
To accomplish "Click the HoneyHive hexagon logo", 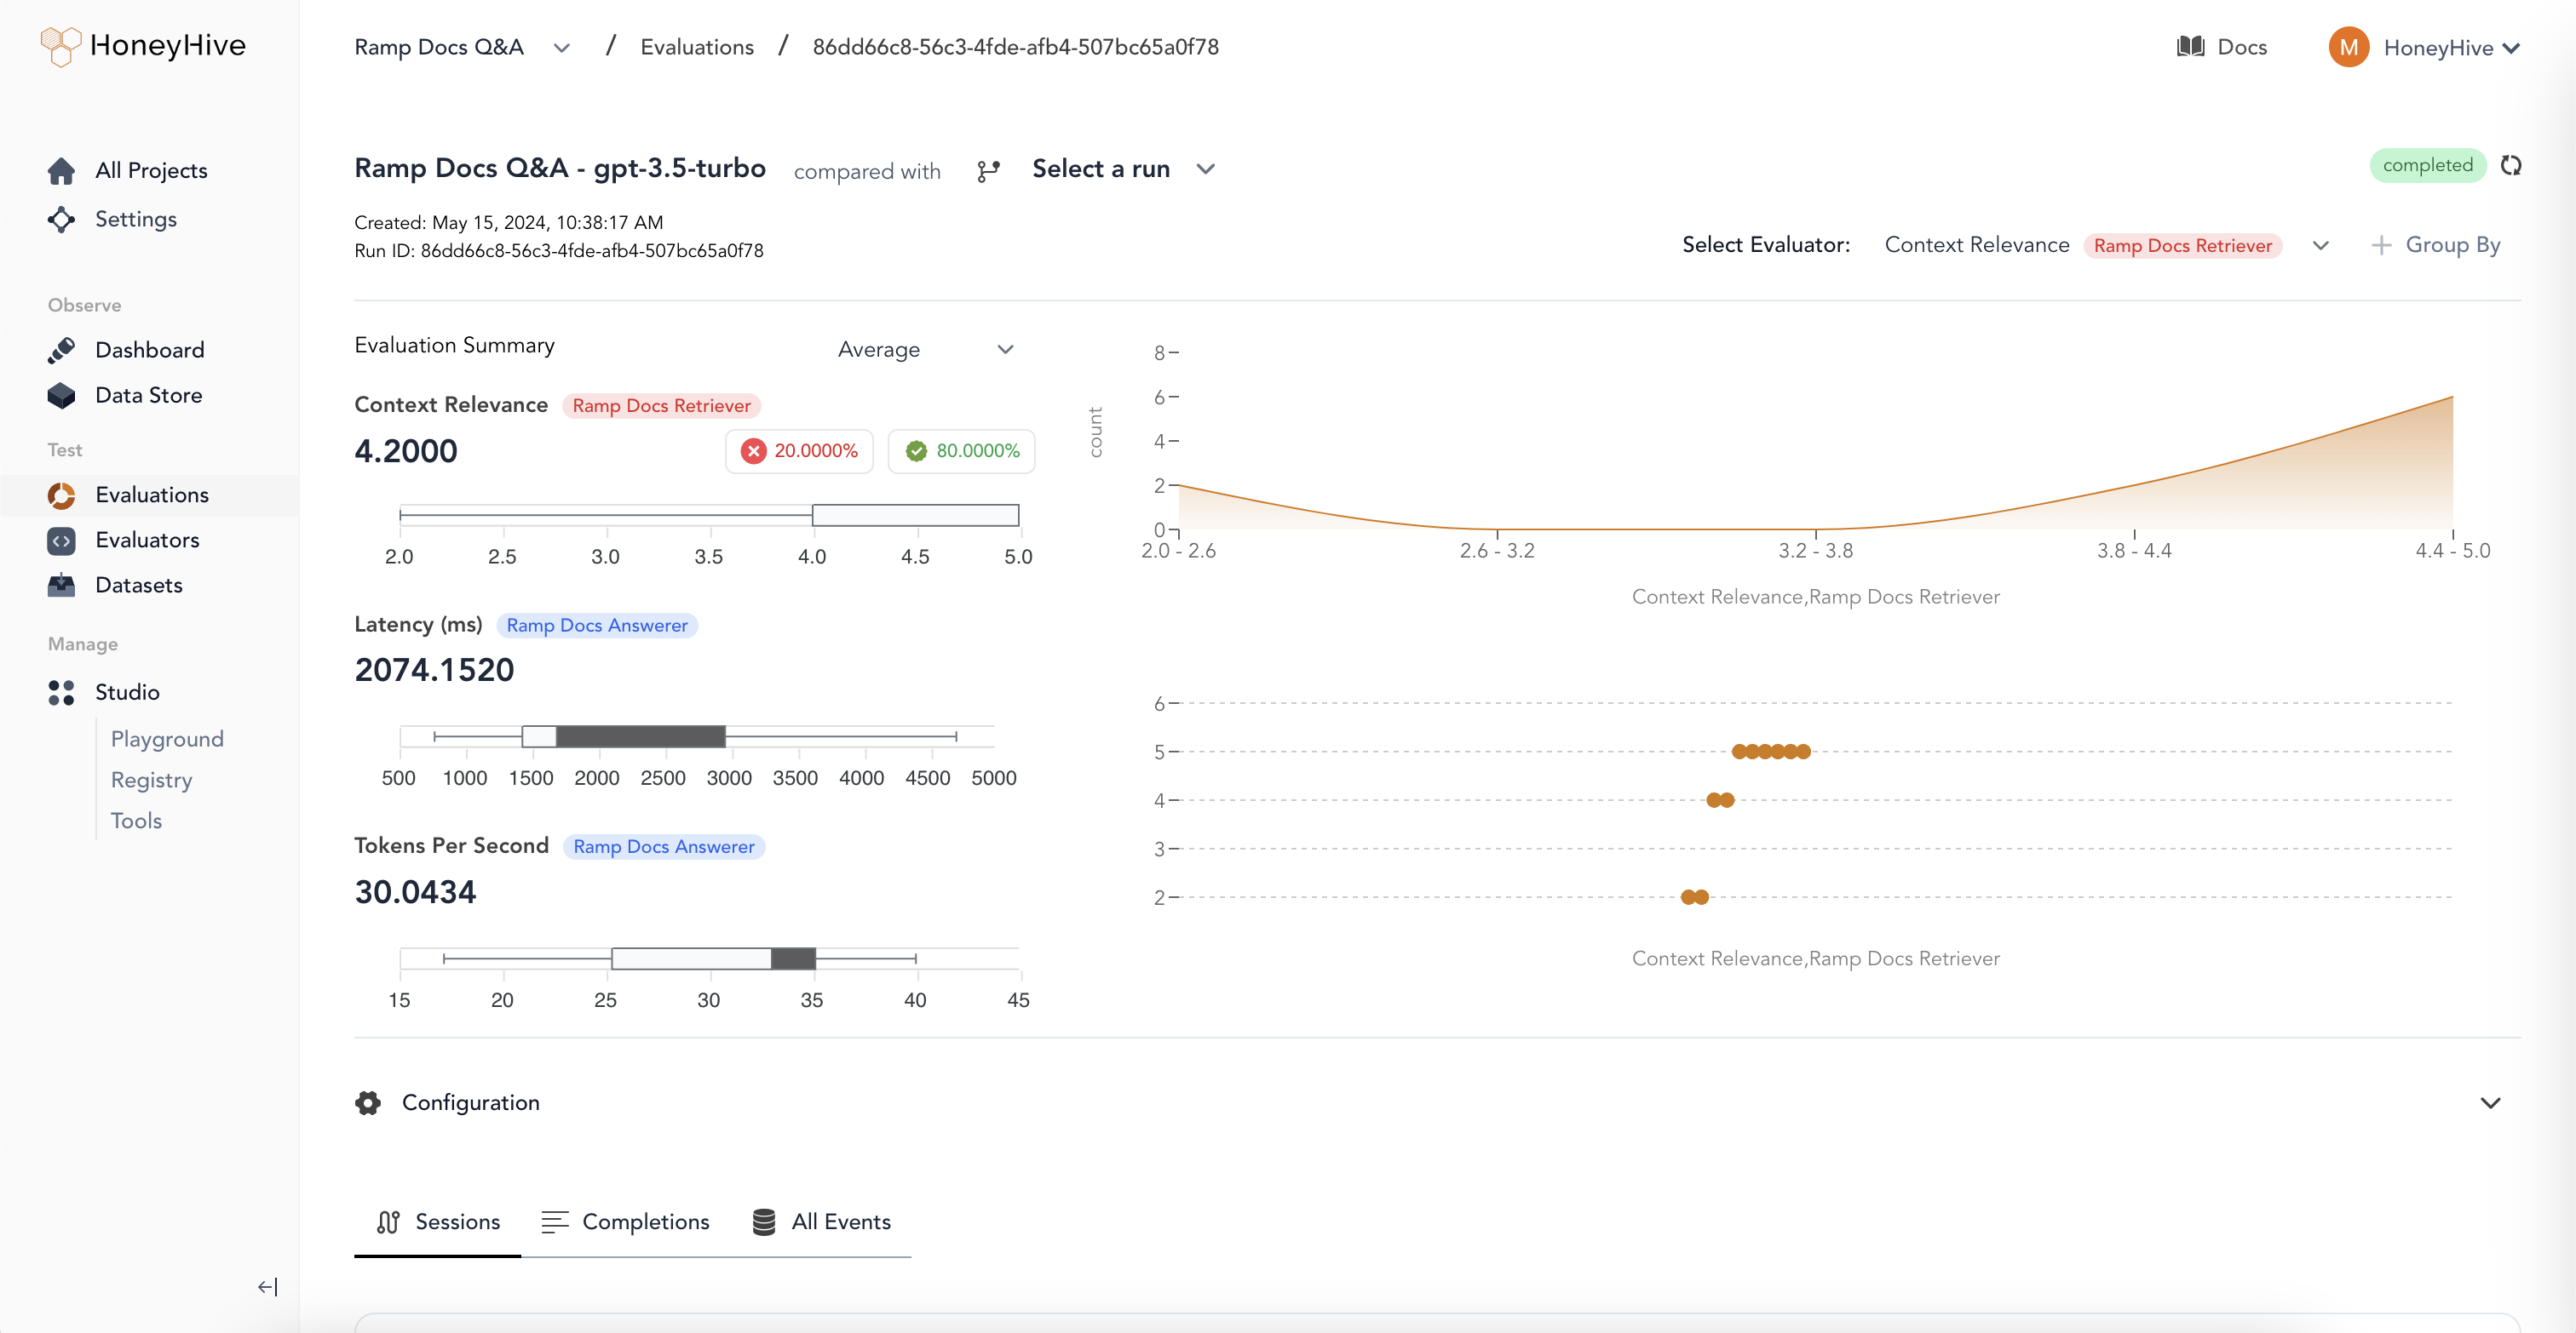I will (x=60, y=46).
